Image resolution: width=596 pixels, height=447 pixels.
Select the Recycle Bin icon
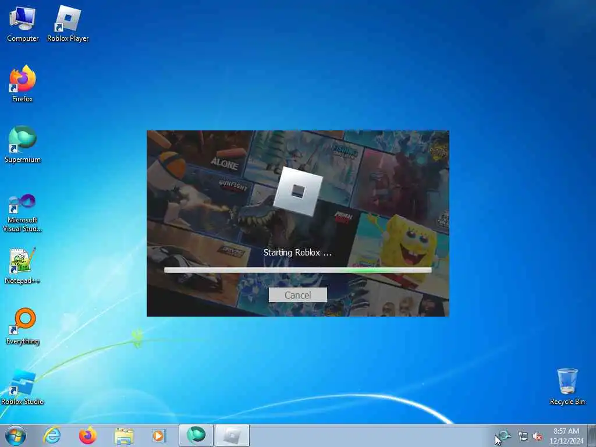pos(567,386)
